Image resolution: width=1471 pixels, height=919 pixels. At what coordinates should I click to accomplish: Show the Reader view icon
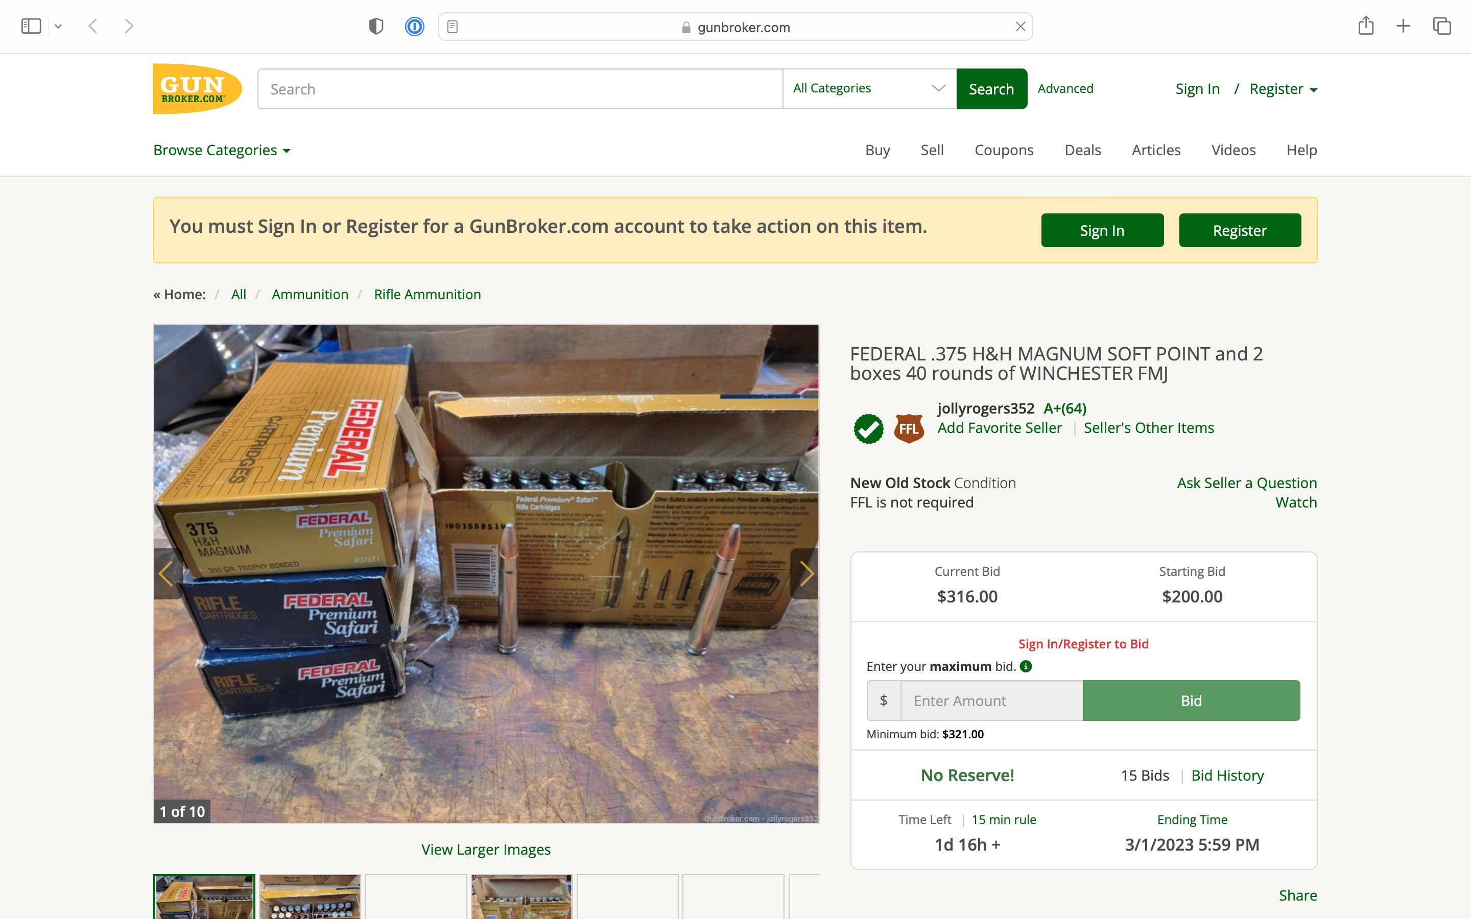[x=452, y=27]
